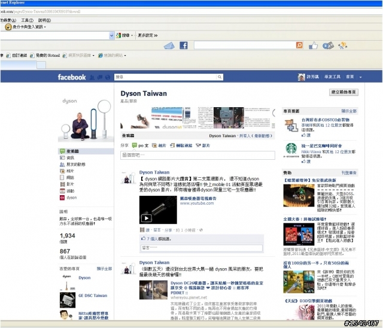Click the ID card login info icon
The image size is (383, 328).
click(8, 27)
